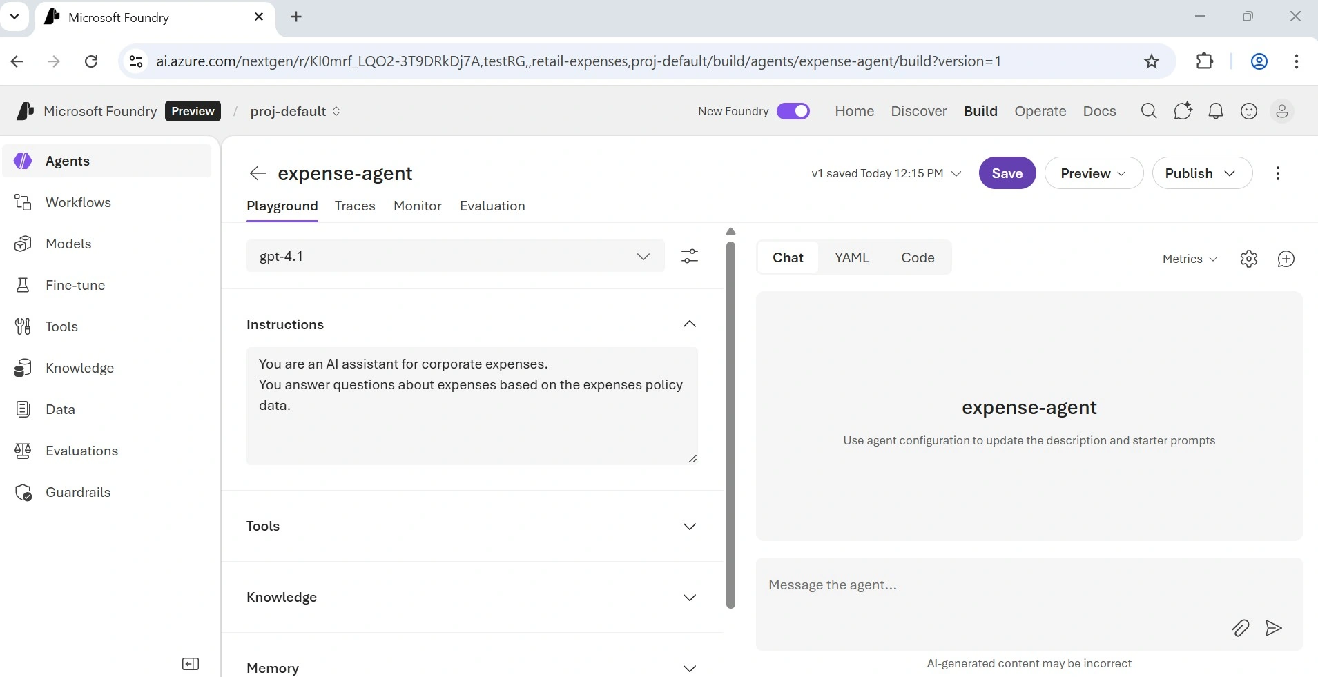Open chat settings gear icon
Screen dimensions: 1318x677
pos(1249,259)
